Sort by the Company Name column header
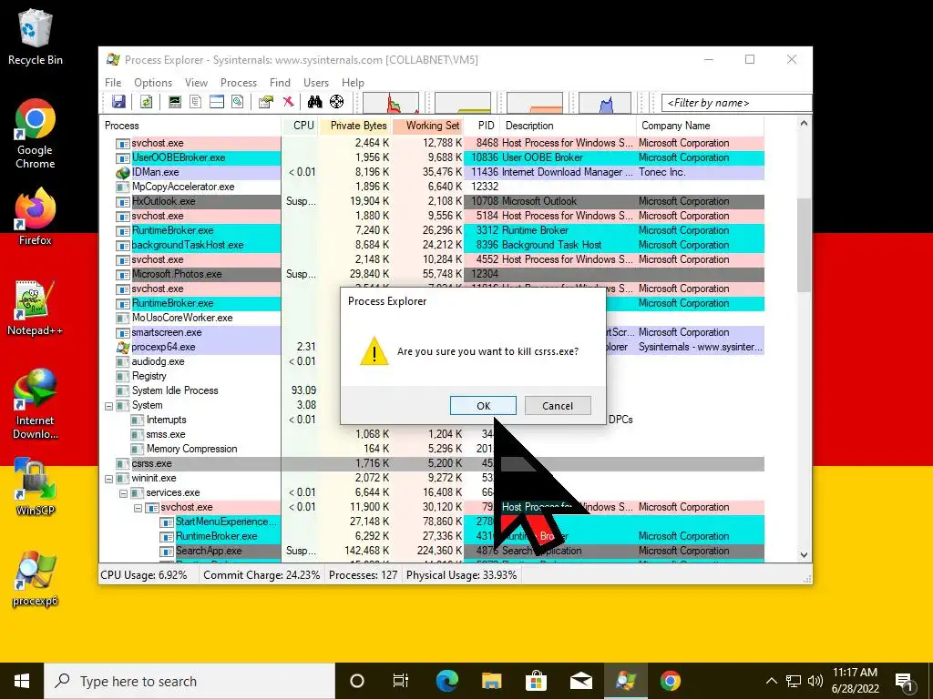The image size is (933, 699). (x=701, y=126)
